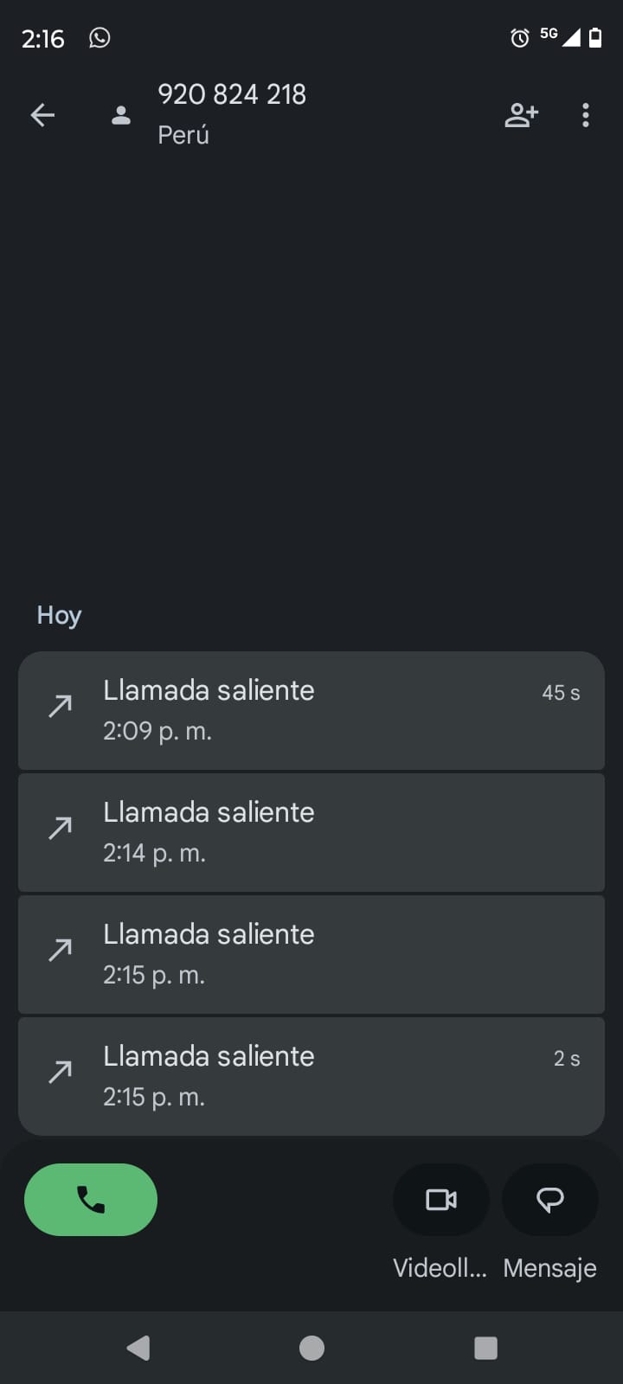The width and height of the screenshot is (623, 1384).
Task: Select the 2 s outgoing call entry
Action: click(311, 1076)
